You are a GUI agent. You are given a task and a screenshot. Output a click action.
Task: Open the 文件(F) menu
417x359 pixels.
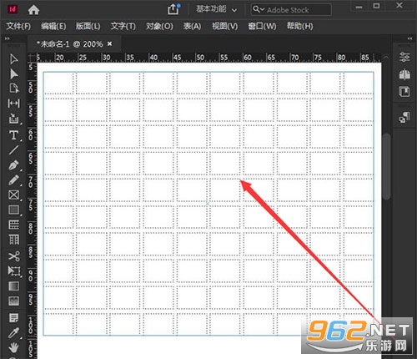pyautogui.click(x=18, y=26)
